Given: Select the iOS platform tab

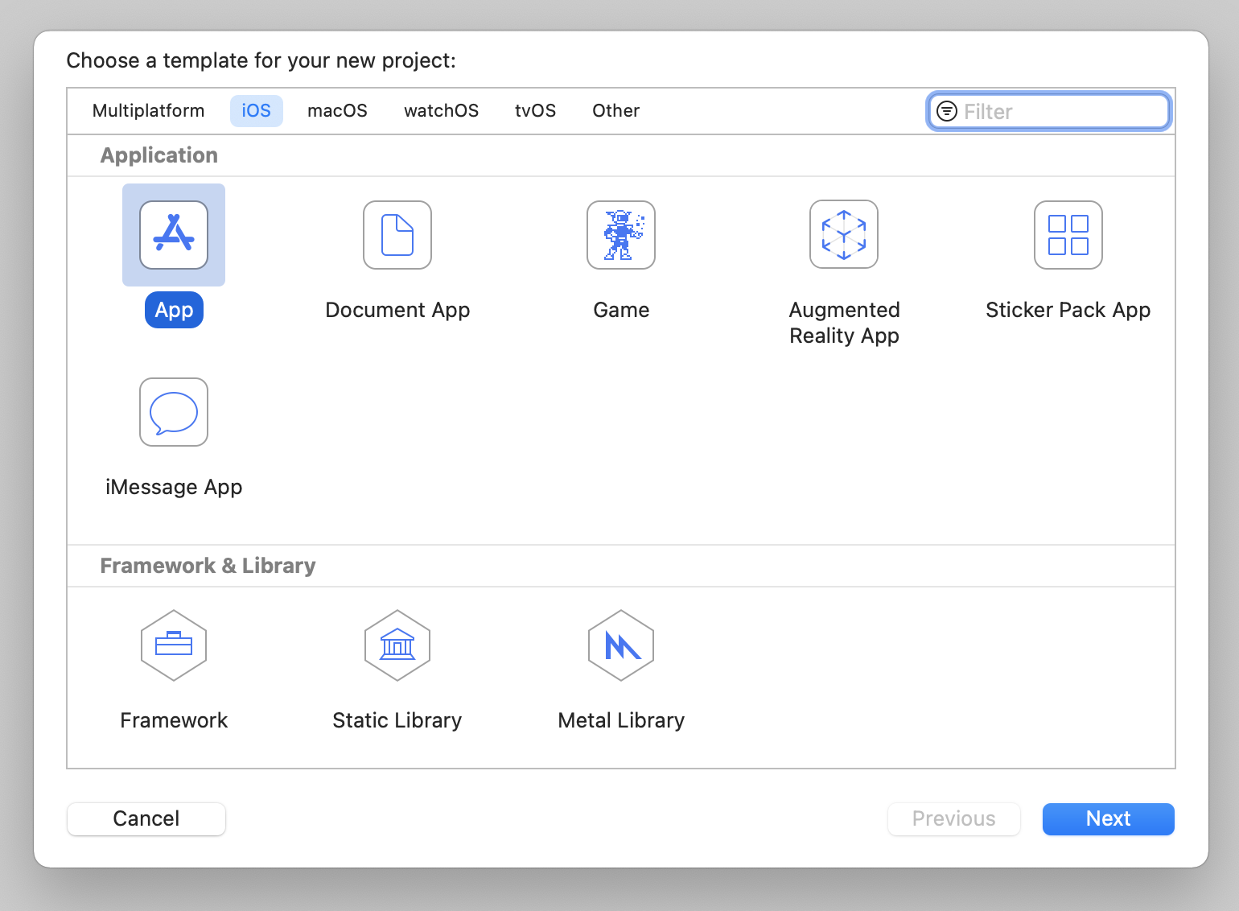Looking at the screenshot, I should (x=256, y=111).
